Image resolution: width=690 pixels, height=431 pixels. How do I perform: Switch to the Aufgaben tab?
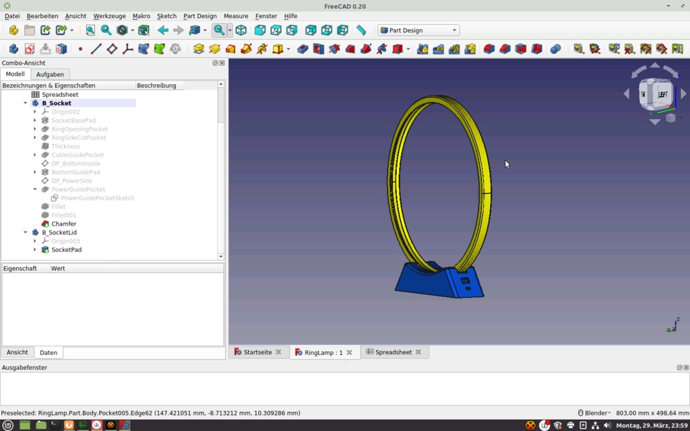tap(51, 74)
